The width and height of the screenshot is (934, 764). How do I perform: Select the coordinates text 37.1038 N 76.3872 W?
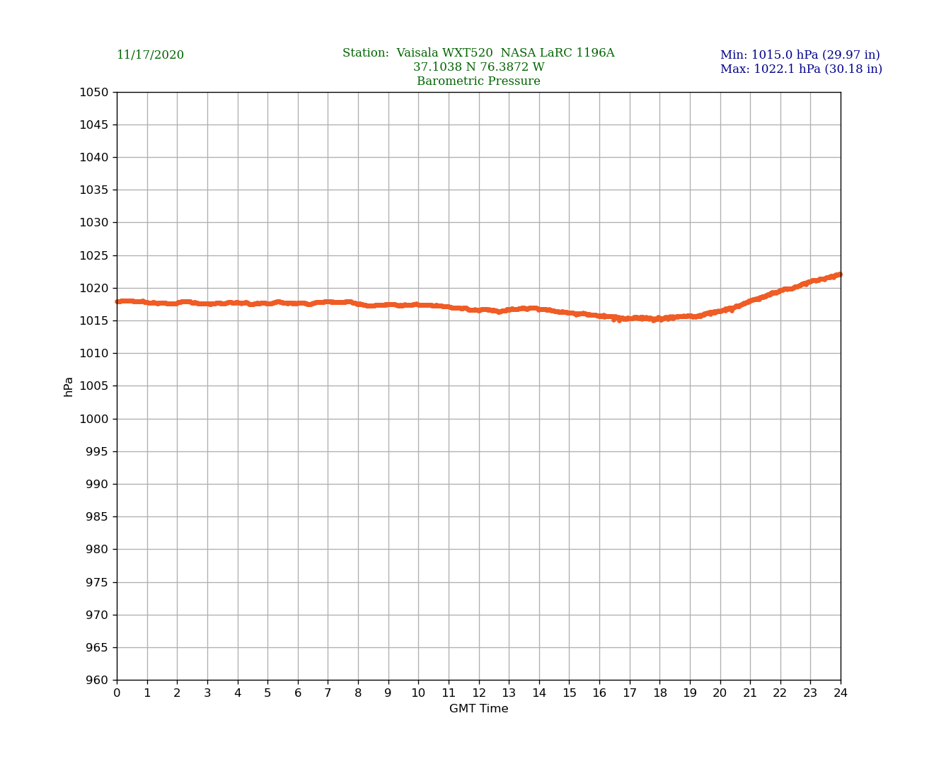point(478,67)
